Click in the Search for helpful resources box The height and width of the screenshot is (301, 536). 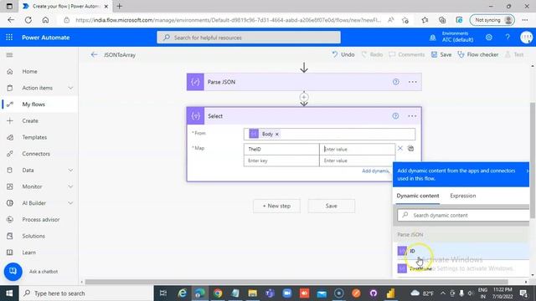[249, 38]
